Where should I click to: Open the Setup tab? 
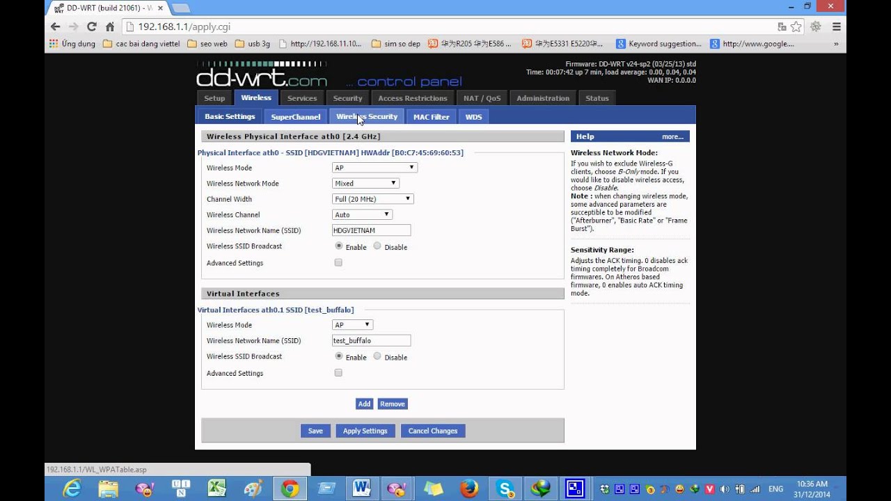(214, 98)
